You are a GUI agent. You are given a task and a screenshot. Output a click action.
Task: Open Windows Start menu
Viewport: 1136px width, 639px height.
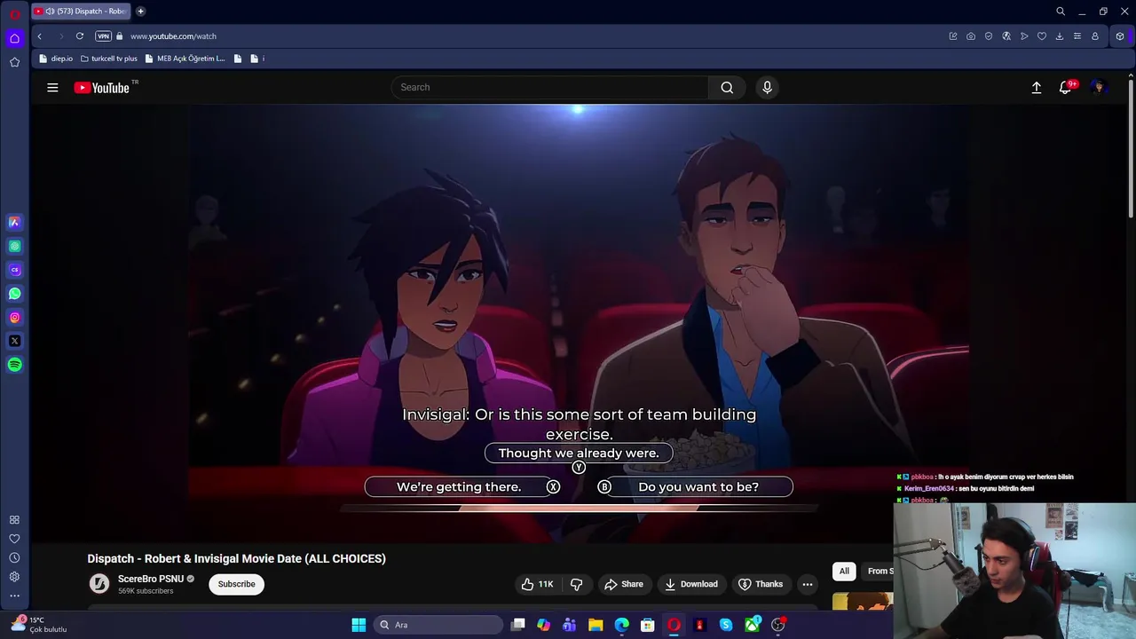(x=359, y=625)
